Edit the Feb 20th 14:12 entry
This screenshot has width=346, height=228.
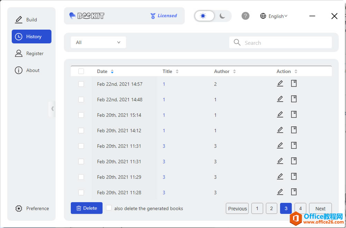280,130
